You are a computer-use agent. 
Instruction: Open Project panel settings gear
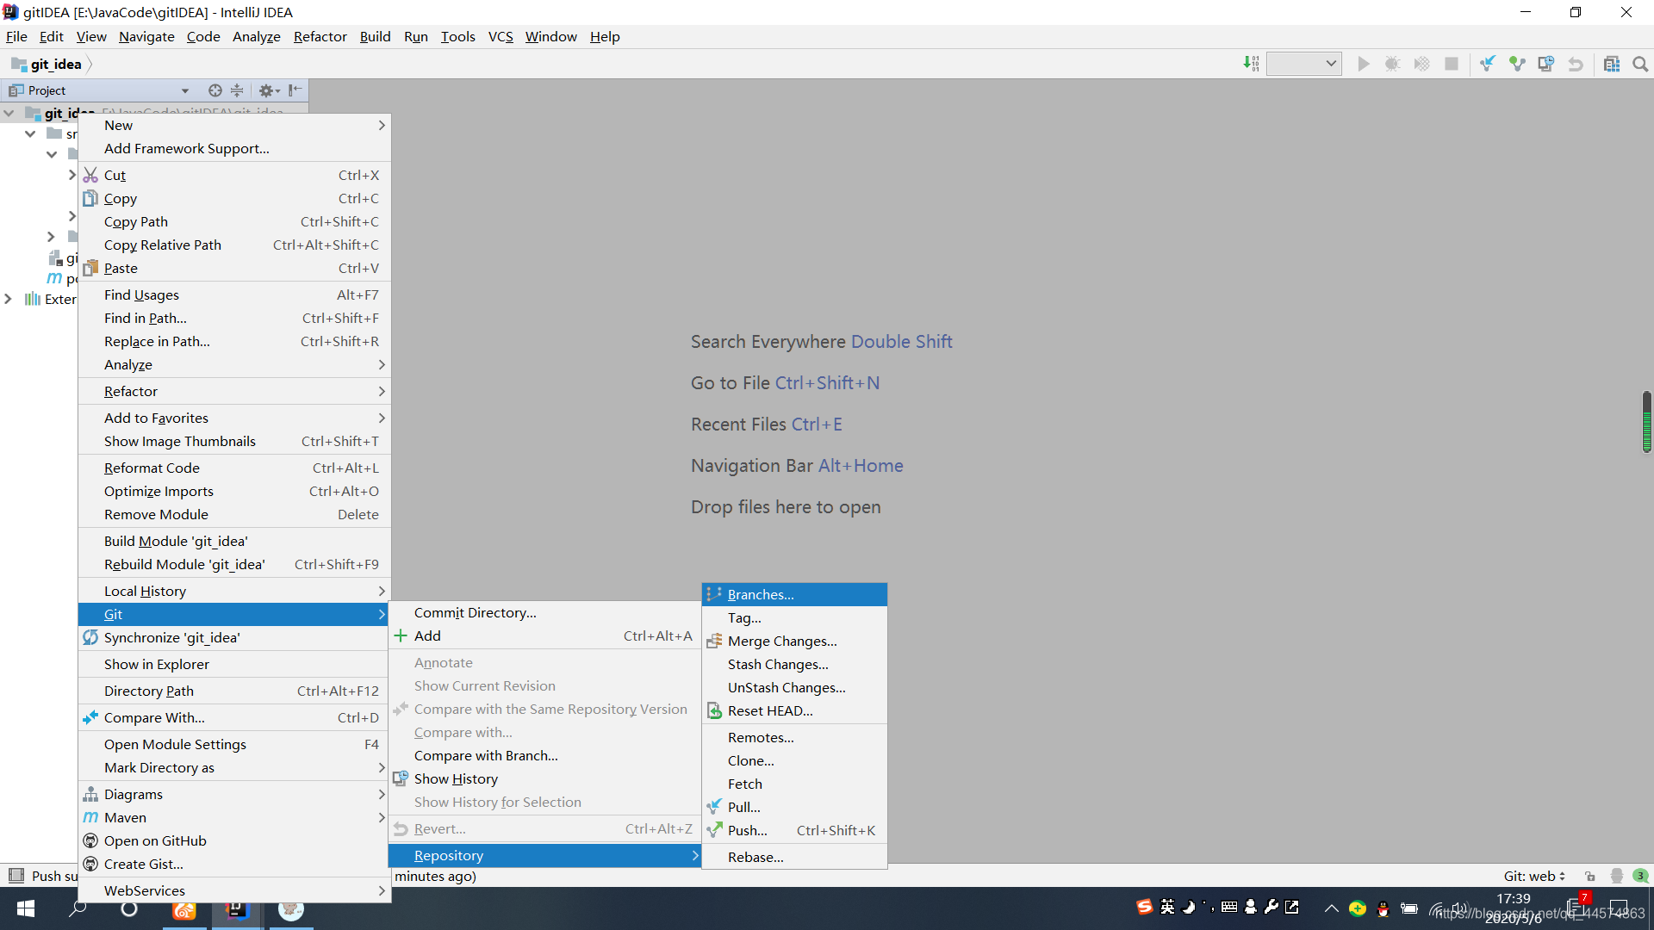point(269,90)
